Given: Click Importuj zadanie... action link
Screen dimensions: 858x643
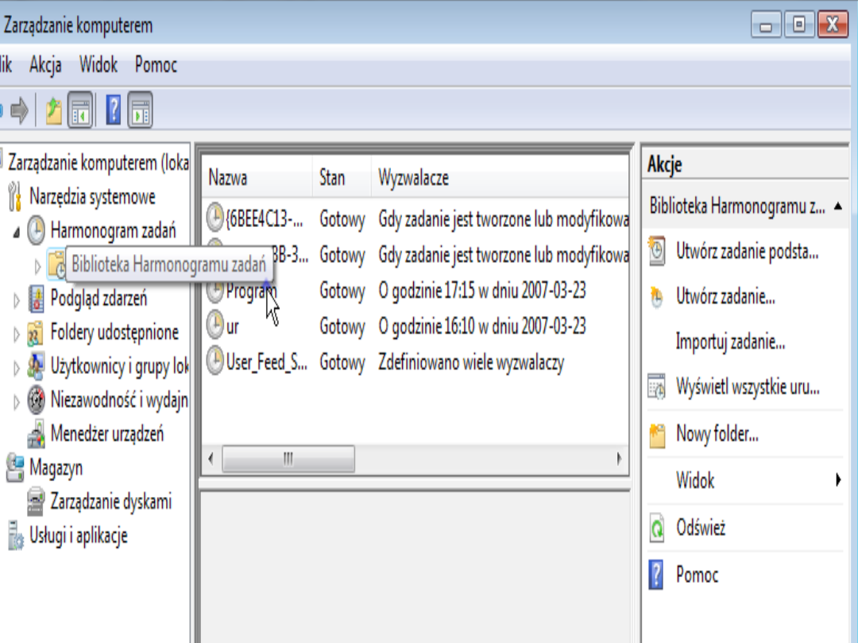Looking at the screenshot, I should 730,342.
